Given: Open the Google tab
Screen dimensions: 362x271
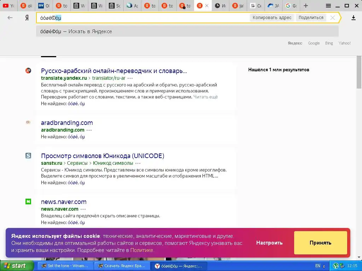Looking at the screenshot, I should click(291, 6).
